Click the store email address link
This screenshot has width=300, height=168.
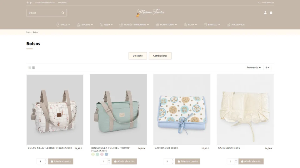click(x=45, y=2)
